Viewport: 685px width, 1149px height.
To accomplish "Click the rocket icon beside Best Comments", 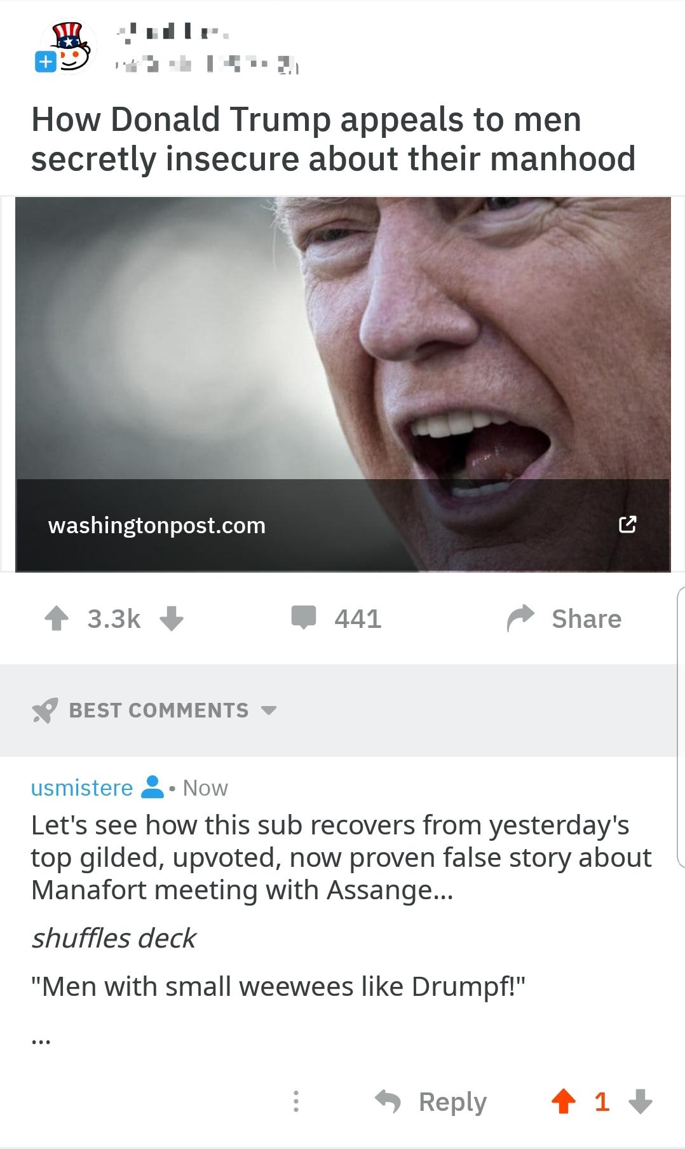I will tap(44, 710).
